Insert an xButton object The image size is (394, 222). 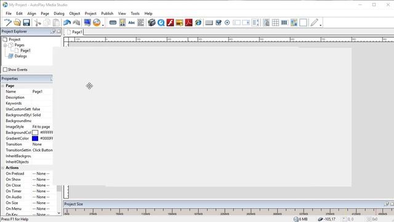click(x=209, y=23)
